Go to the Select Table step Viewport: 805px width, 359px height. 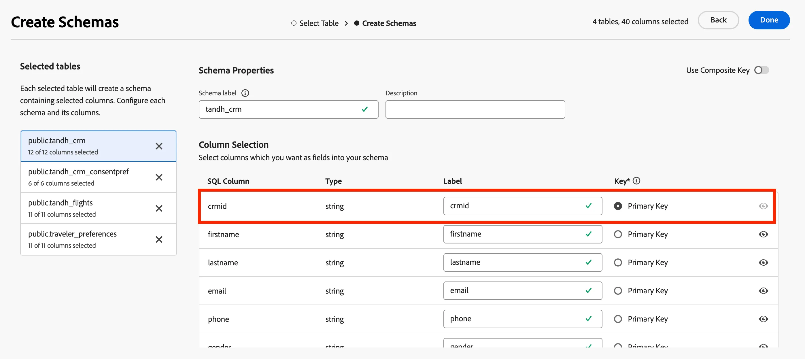(315, 23)
